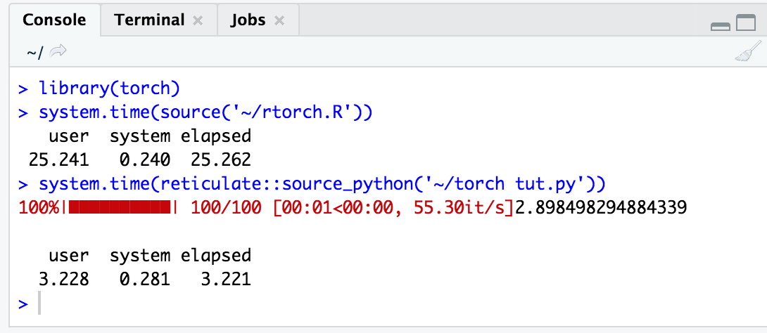The height and width of the screenshot is (333, 767).
Task: Click the 25.241 user time value
Action: pyautogui.click(x=58, y=160)
